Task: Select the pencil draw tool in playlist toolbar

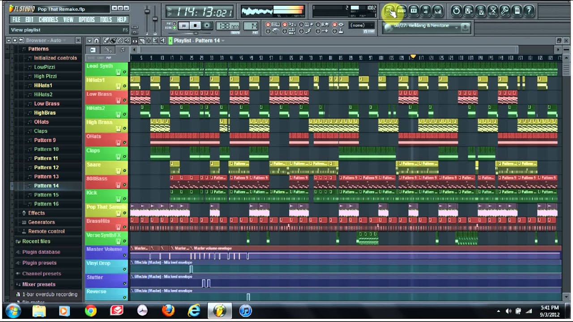Action: tap(106, 41)
